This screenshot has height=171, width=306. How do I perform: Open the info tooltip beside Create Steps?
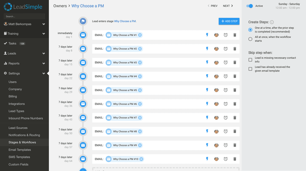pyautogui.click(x=272, y=22)
